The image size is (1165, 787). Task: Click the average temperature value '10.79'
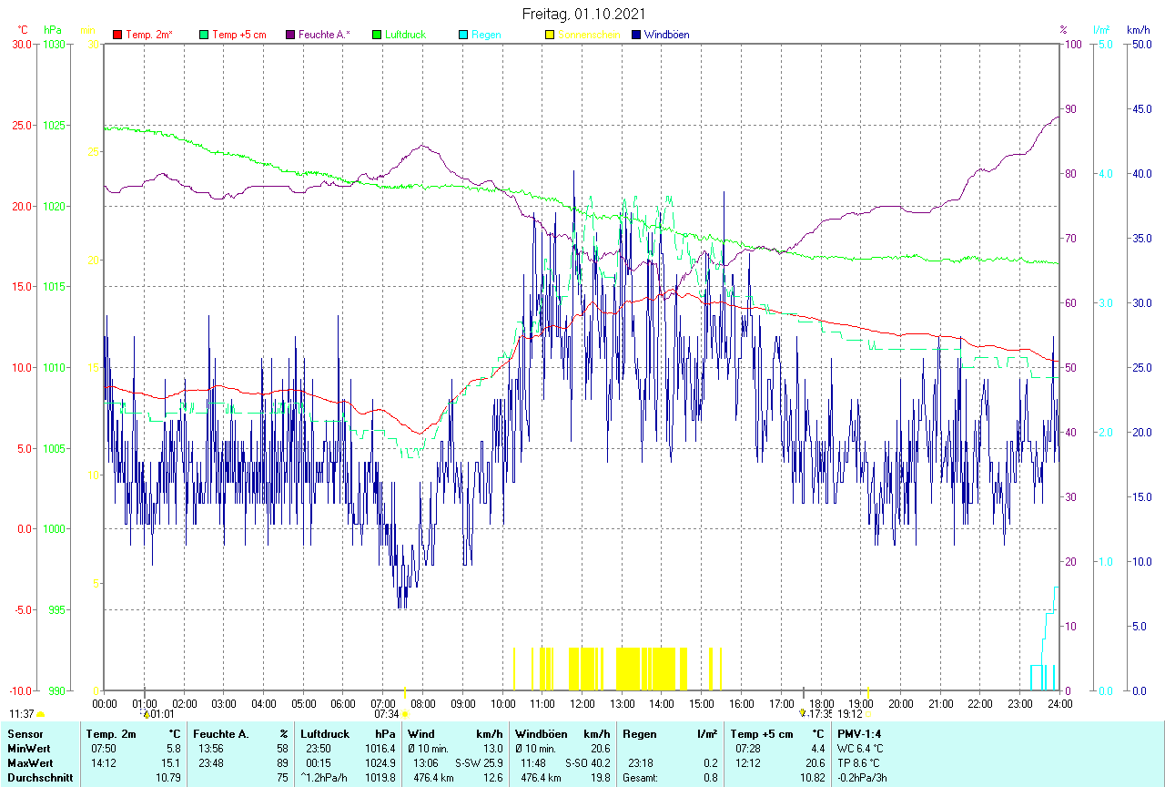pos(170,778)
